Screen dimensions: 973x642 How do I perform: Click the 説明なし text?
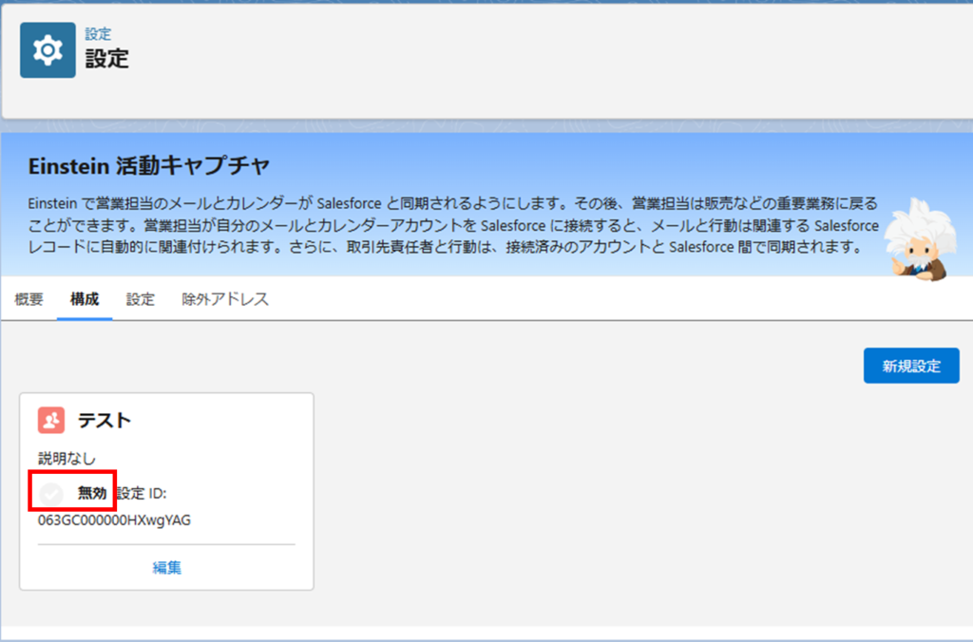(x=67, y=459)
